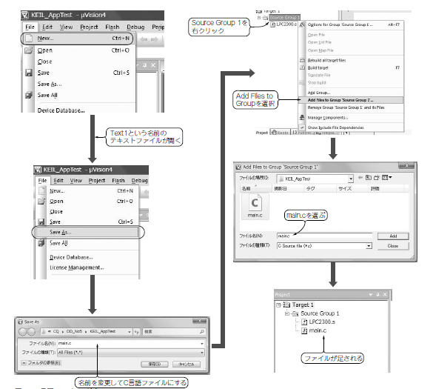The image size is (433, 389).
Task: Click the back arrow icon in Add Files dialog
Action: tap(360, 178)
